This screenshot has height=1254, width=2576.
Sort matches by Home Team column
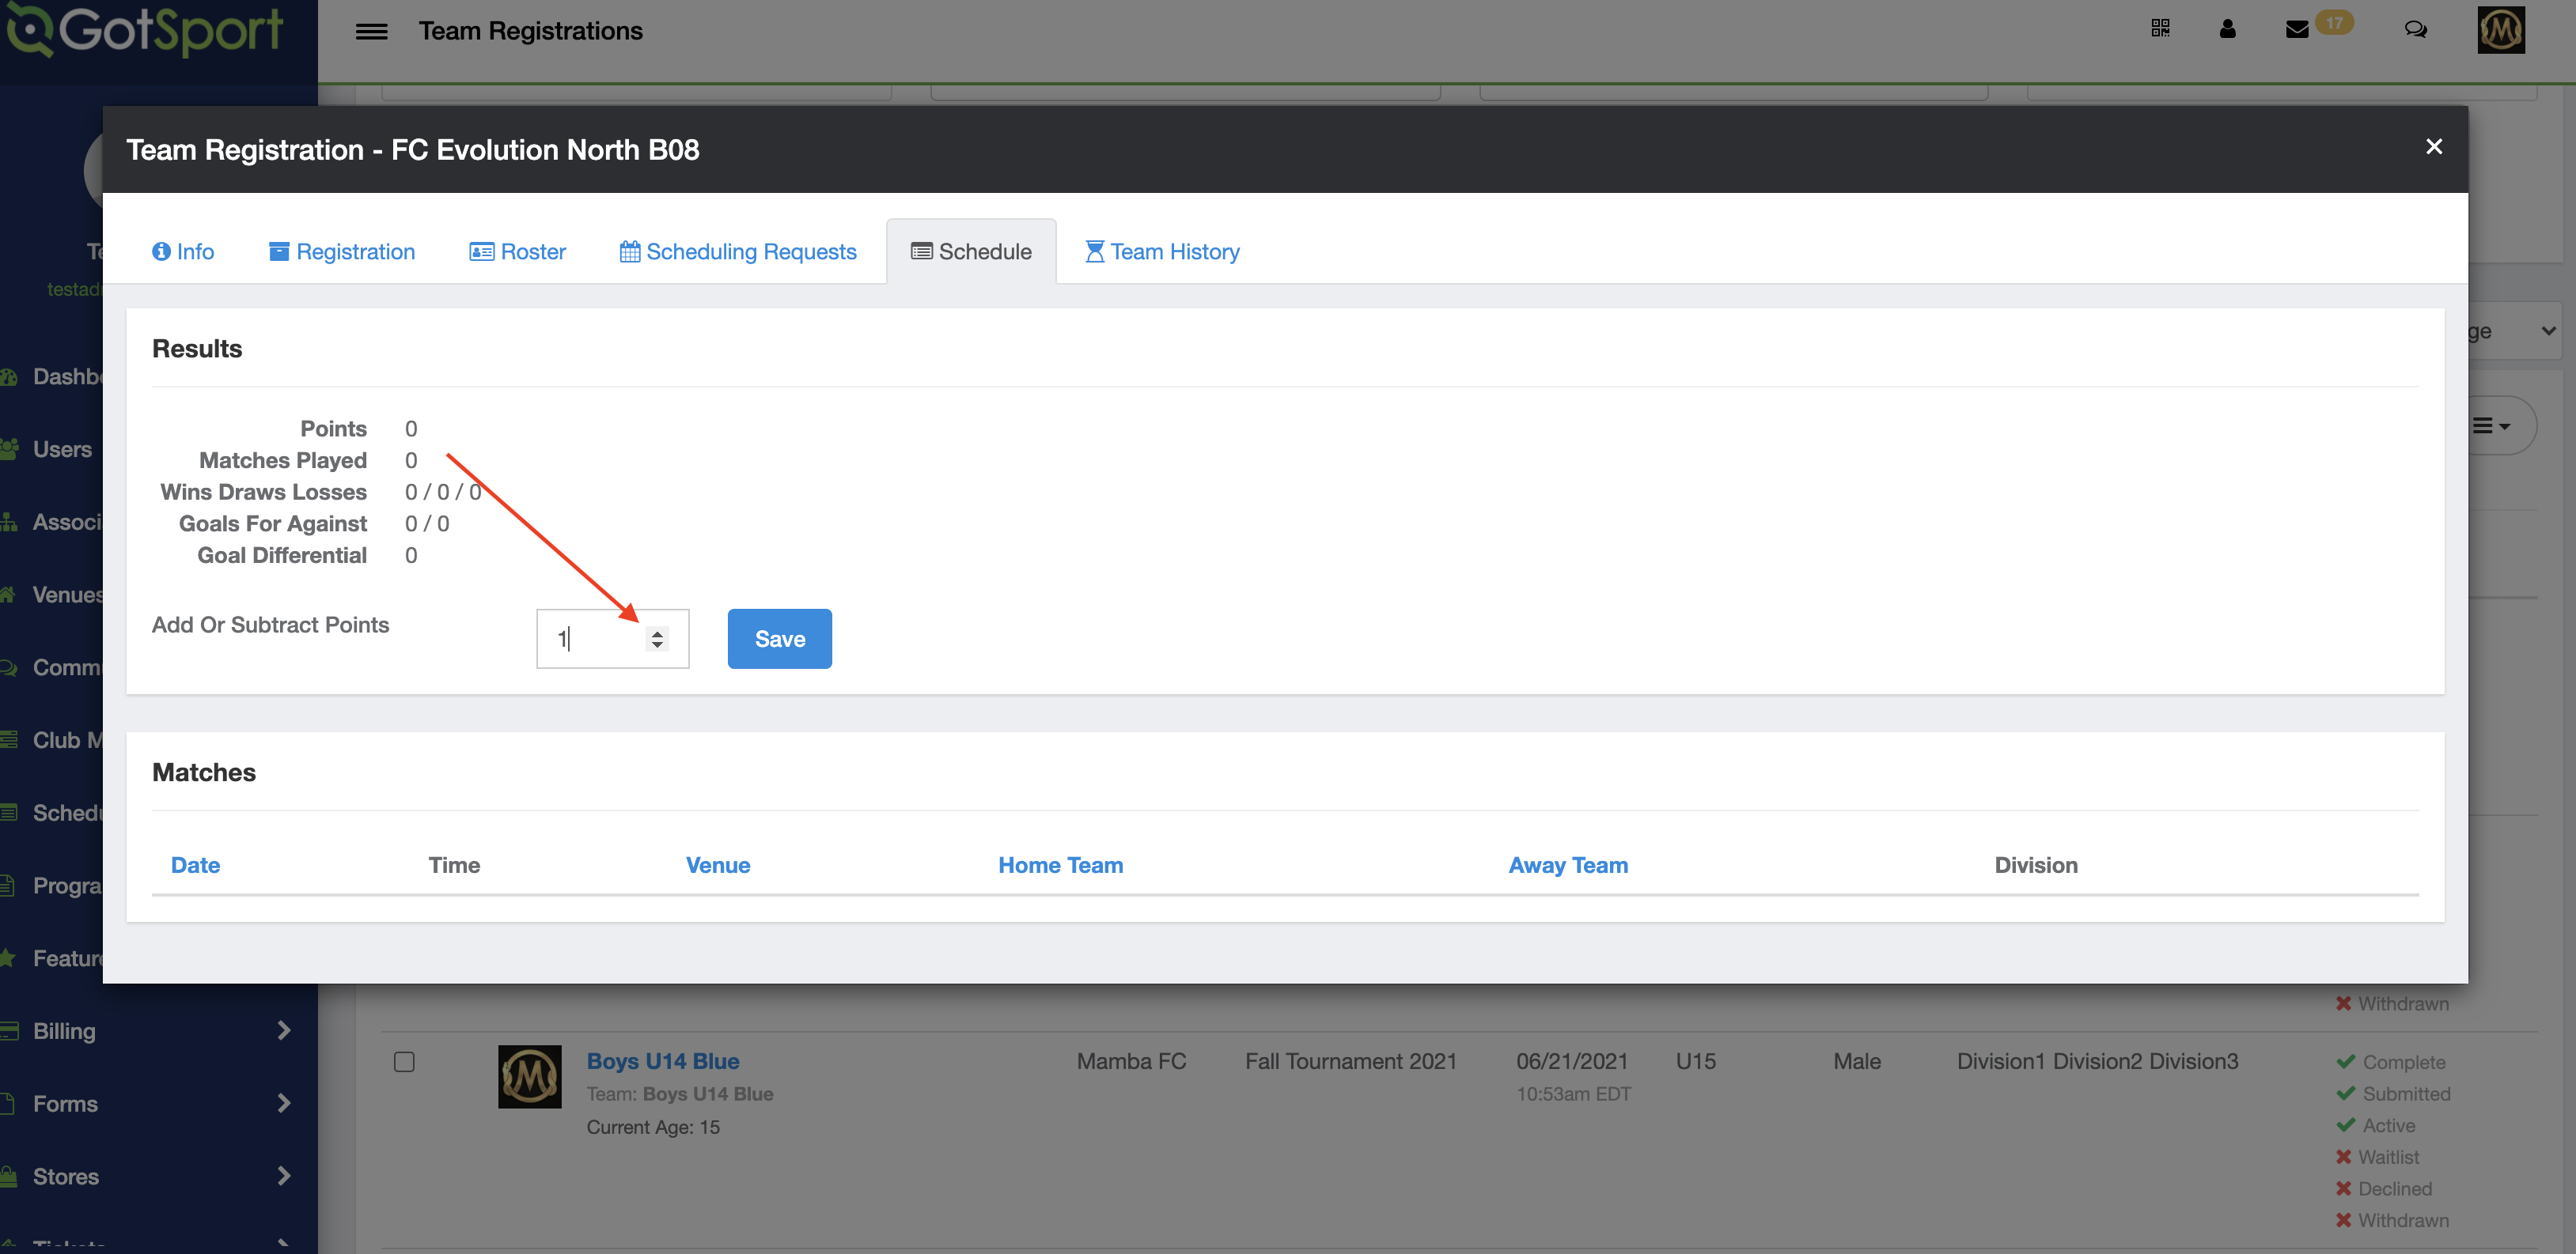point(1060,865)
